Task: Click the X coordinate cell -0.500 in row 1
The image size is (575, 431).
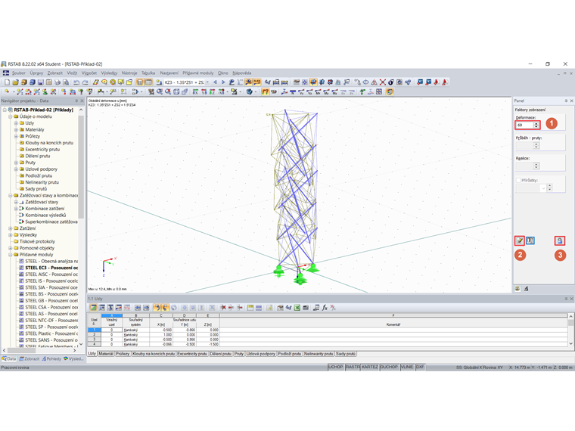Action: [x=161, y=330]
